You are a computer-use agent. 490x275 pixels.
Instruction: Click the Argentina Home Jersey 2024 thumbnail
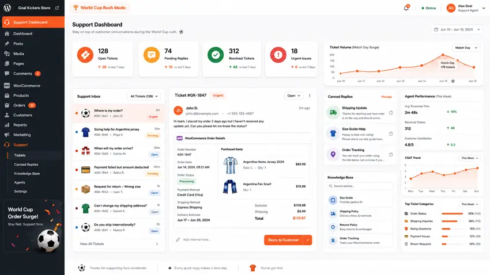[x=231, y=165]
